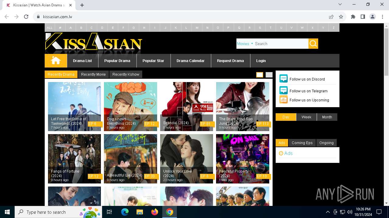This screenshot has height=218, width=389.
Task: Open Task View on taskbar
Action: [109, 212]
